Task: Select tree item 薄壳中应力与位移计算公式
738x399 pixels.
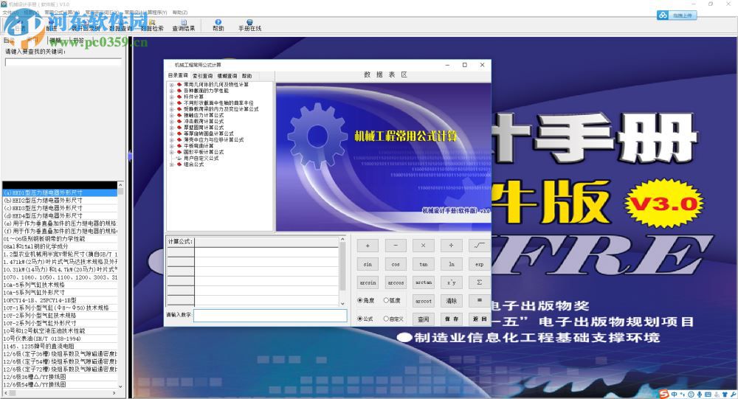Action: coord(214,139)
